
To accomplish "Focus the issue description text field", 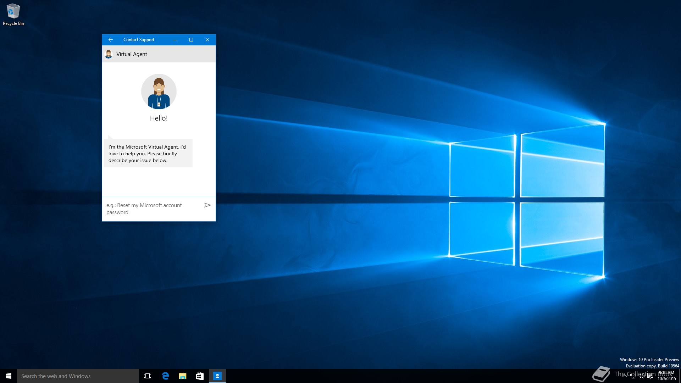I will [153, 209].
